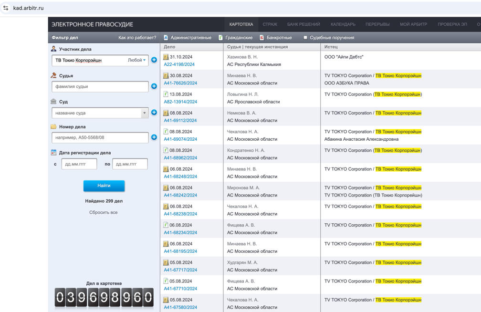Image resolution: width=481 pixels, height=312 pixels.
Task: Click case type icon for A41-68962/2024
Action: [x=166, y=150]
